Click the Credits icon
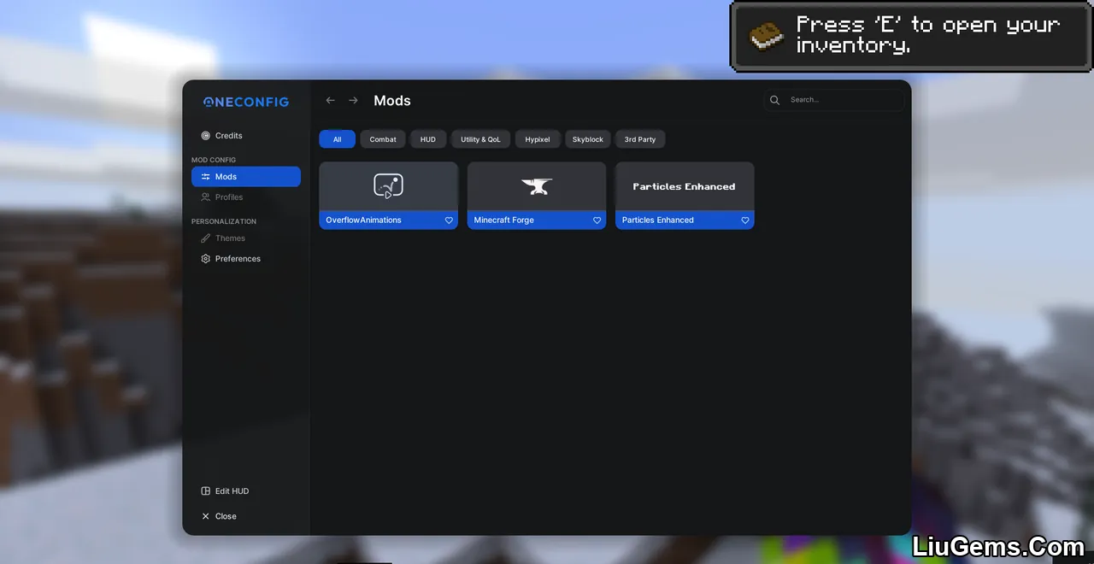 [x=205, y=136]
